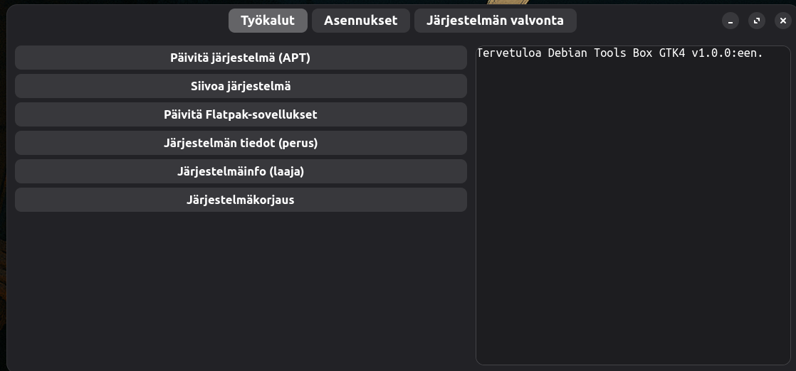Switch to the Työkalut tab
796x371 pixels.
click(x=267, y=21)
